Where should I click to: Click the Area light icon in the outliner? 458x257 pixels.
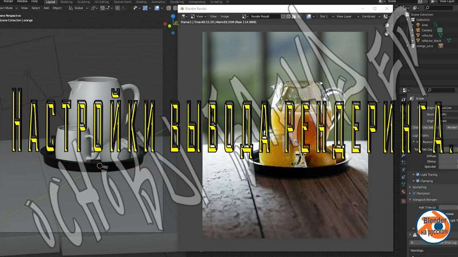pyautogui.click(x=418, y=25)
